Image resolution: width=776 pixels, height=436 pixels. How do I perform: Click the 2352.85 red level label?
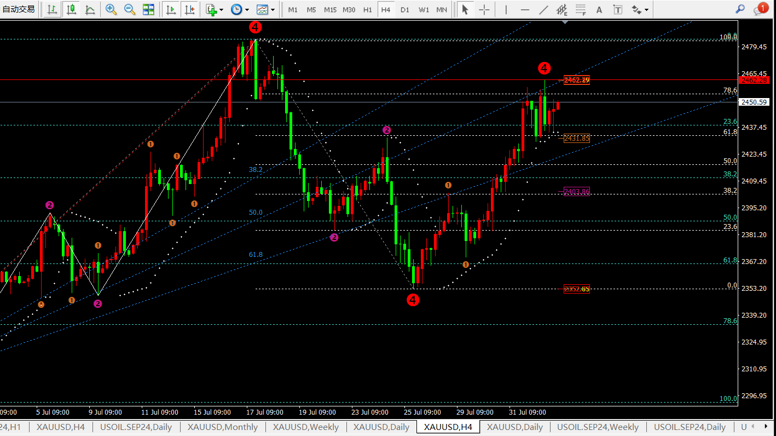[x=577, y=289]
